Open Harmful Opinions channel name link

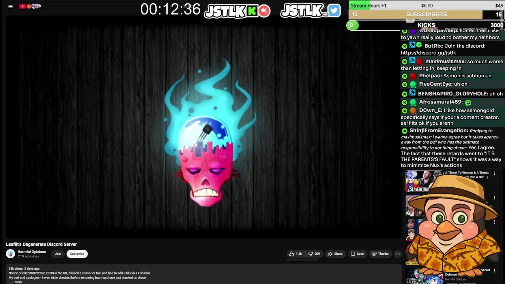(32, 252)
